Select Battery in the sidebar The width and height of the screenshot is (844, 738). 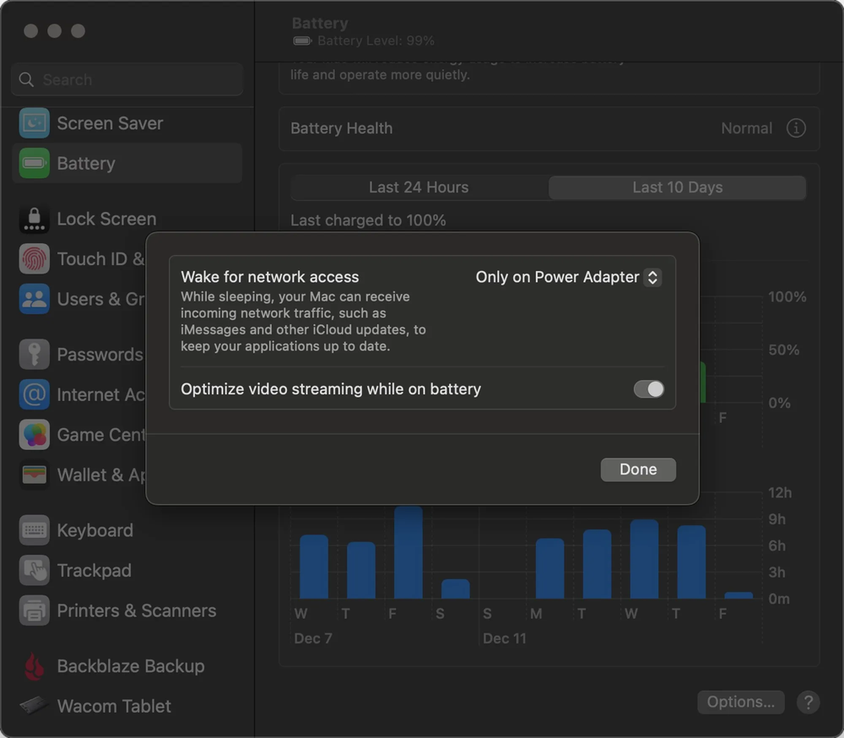pyautogui.click(x=127, y=163)
